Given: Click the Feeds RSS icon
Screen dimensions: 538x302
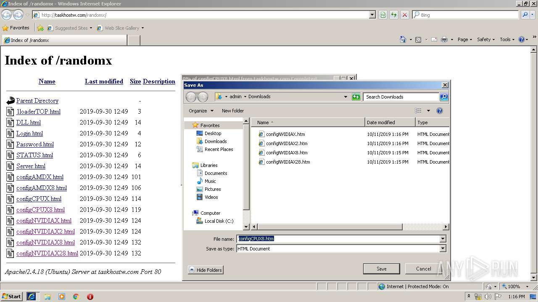Looking at the screenshot, I should click(418, 39).
